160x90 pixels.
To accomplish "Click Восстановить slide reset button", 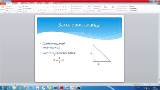I will coord(27,8).
